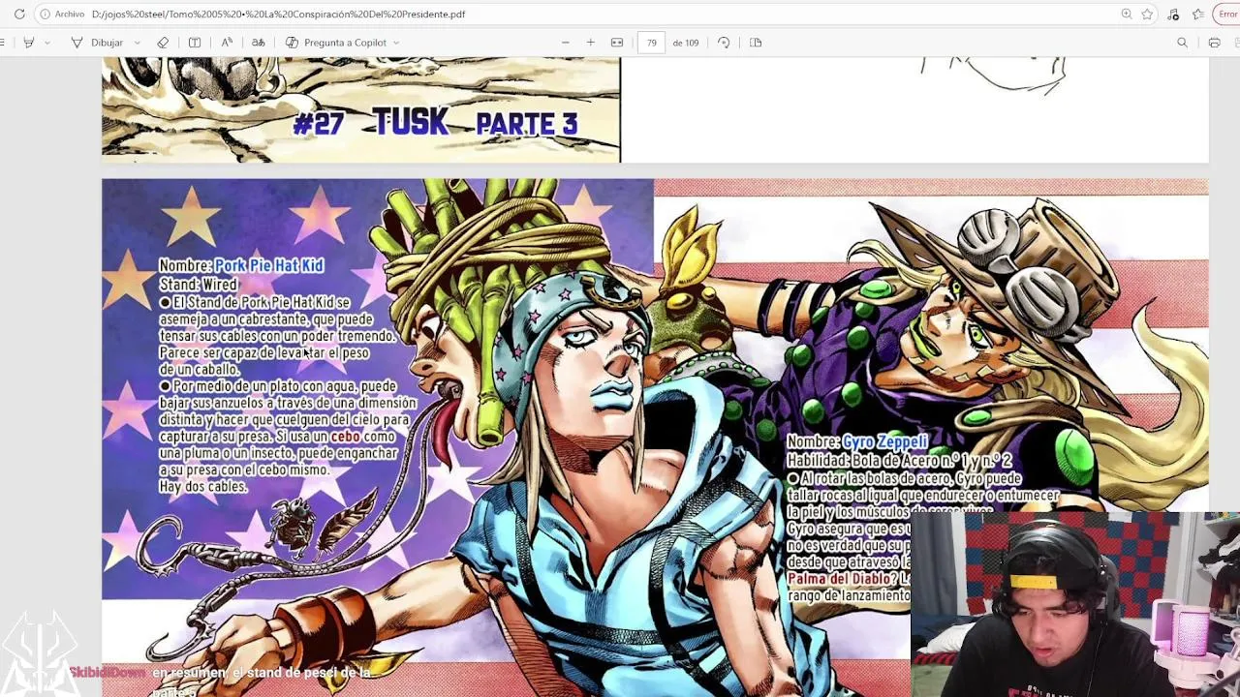
Task: Click the webcam overlay of the streamer
Action: (x=1075, y=604)
